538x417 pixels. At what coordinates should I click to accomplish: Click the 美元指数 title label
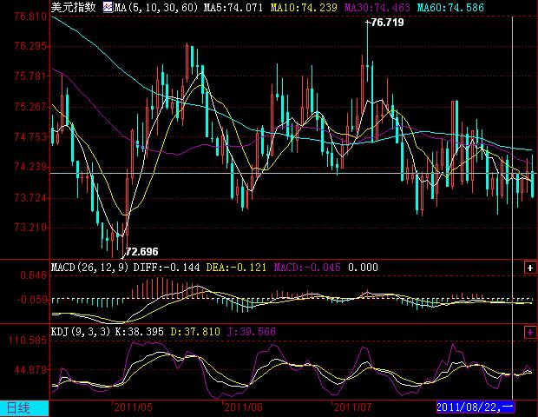[x=74, y=7]
